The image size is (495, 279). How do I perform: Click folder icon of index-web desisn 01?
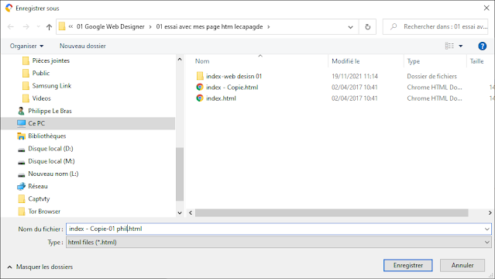[200, 76]
